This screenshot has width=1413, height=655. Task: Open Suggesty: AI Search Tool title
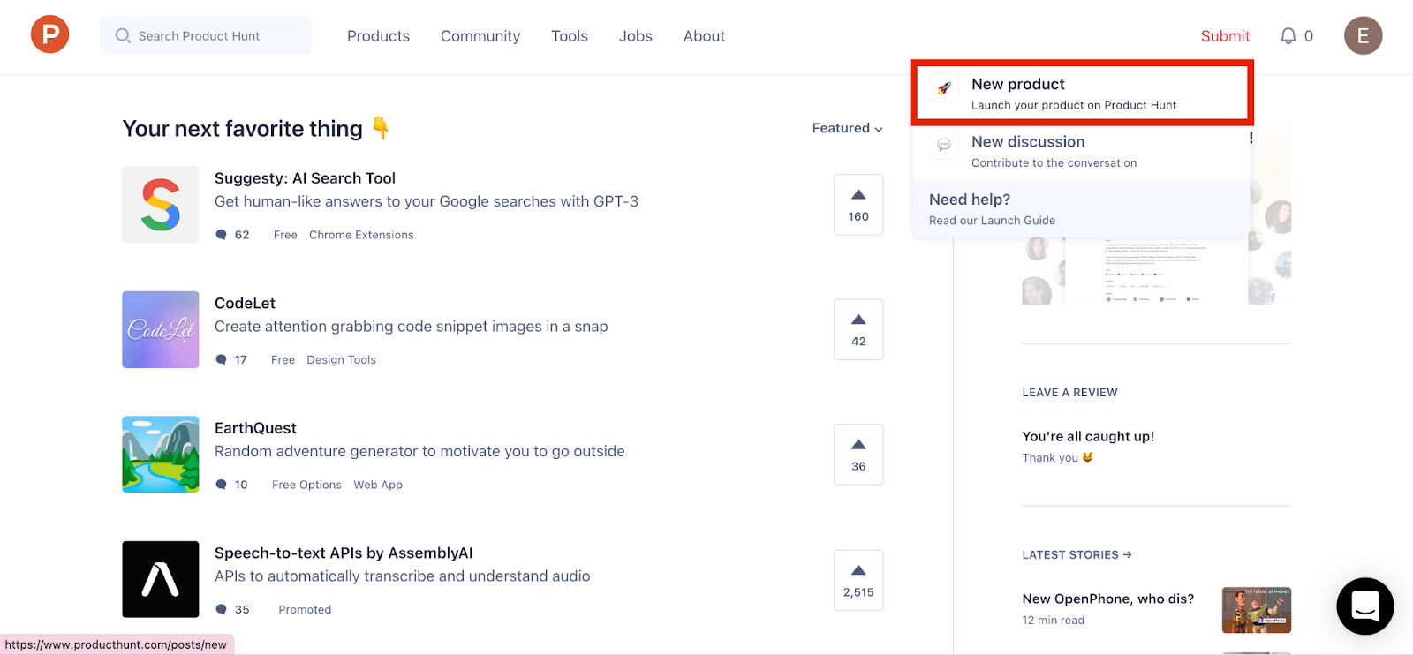tap(305, 178)
